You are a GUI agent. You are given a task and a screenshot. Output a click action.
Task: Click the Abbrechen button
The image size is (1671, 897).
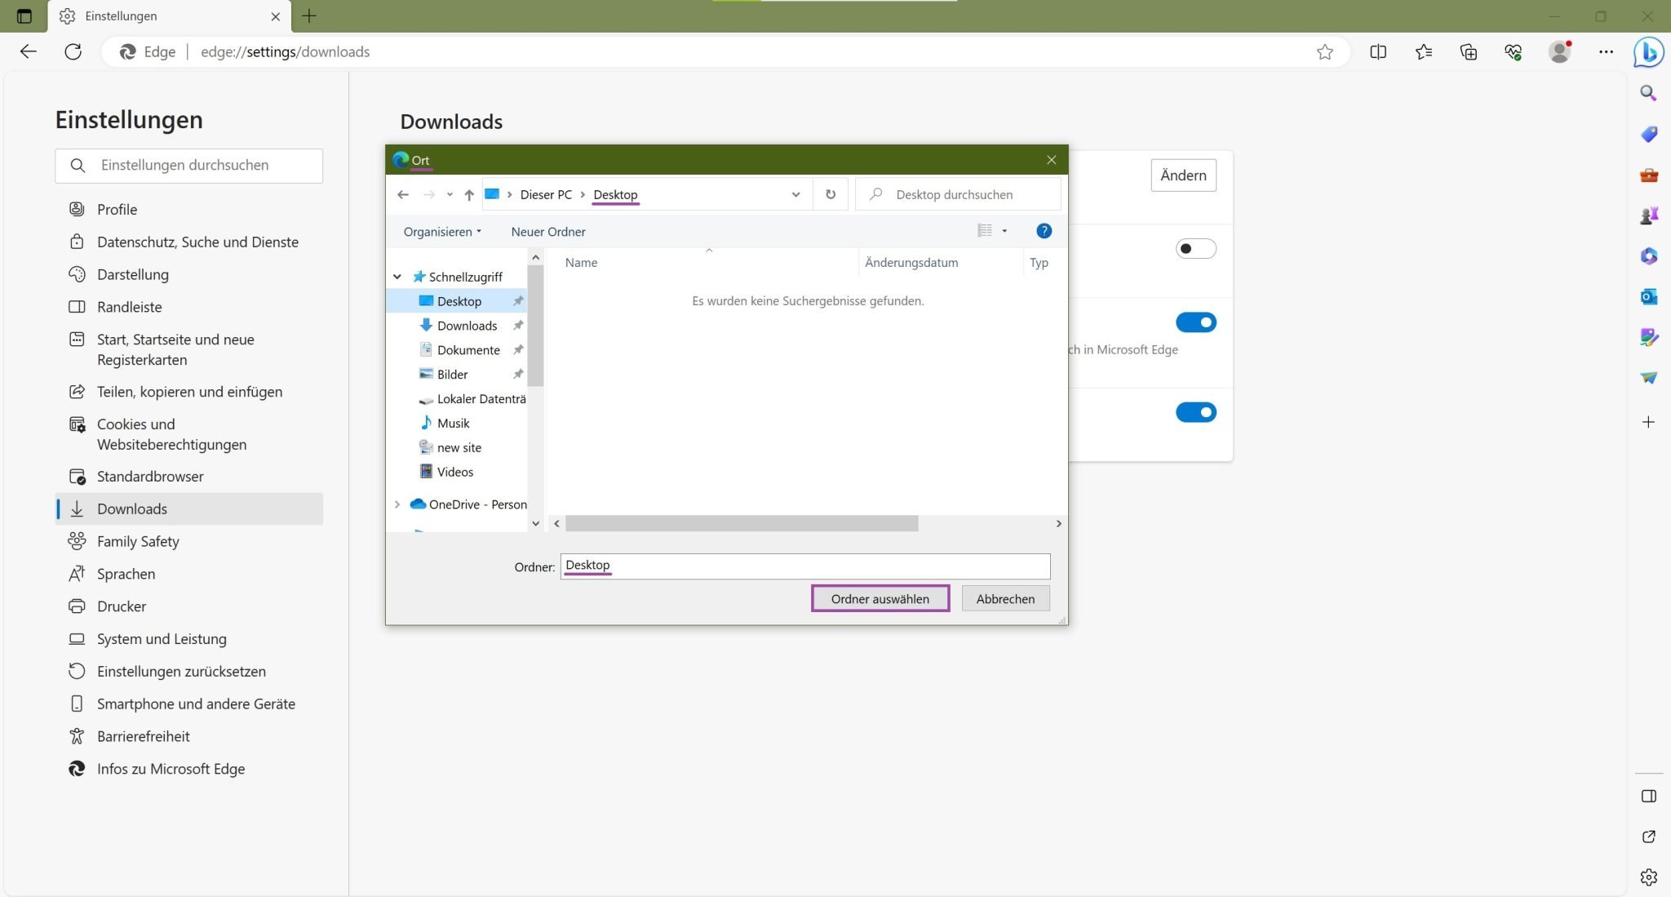coord(1004,598)
